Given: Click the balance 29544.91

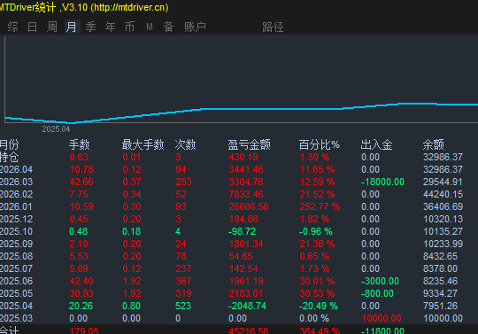Looking at the screenshot, I should (x=443, y=183).
